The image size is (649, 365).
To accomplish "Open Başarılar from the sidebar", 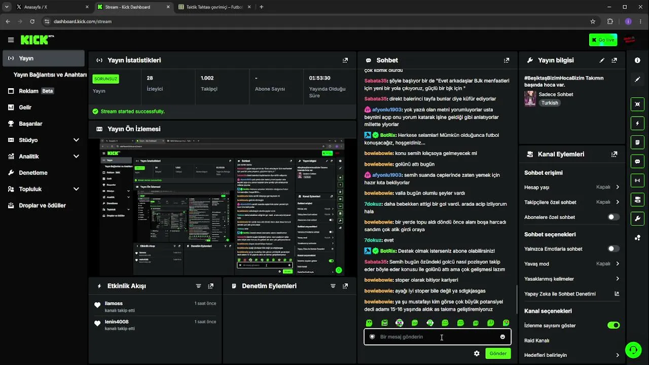I will click(x=44, y=124).
